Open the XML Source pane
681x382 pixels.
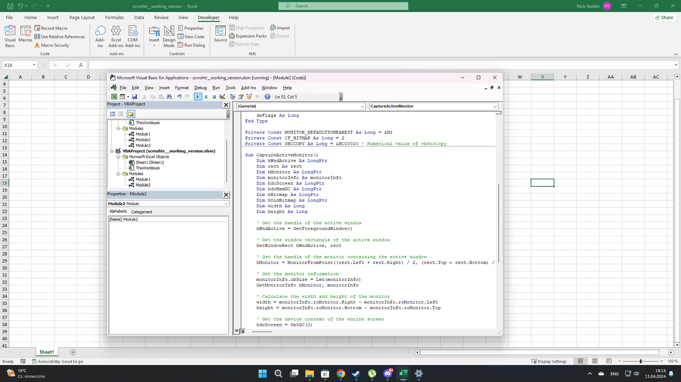[221, 34]
